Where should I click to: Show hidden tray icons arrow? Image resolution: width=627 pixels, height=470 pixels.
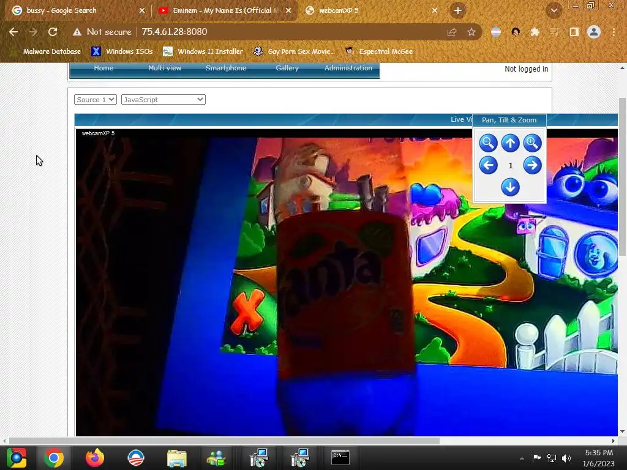(522, 458)
